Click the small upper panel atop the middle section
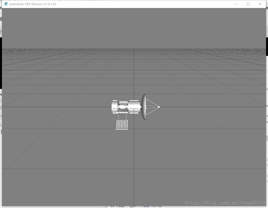This screenshot has width=268, height=208. [x=123, y=102]
